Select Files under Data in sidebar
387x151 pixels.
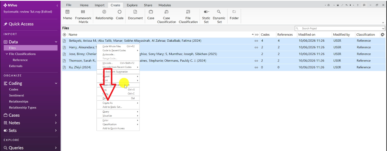click(x=31, y=48)
